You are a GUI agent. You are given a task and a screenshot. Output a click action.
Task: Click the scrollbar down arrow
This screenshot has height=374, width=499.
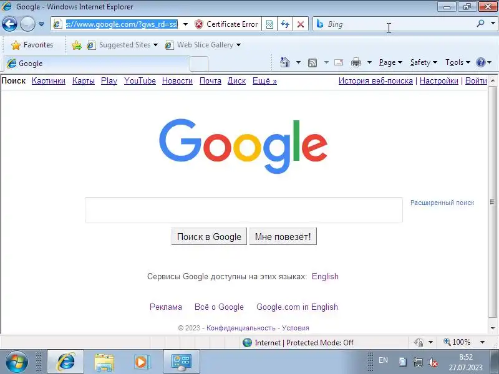(493, 328)
